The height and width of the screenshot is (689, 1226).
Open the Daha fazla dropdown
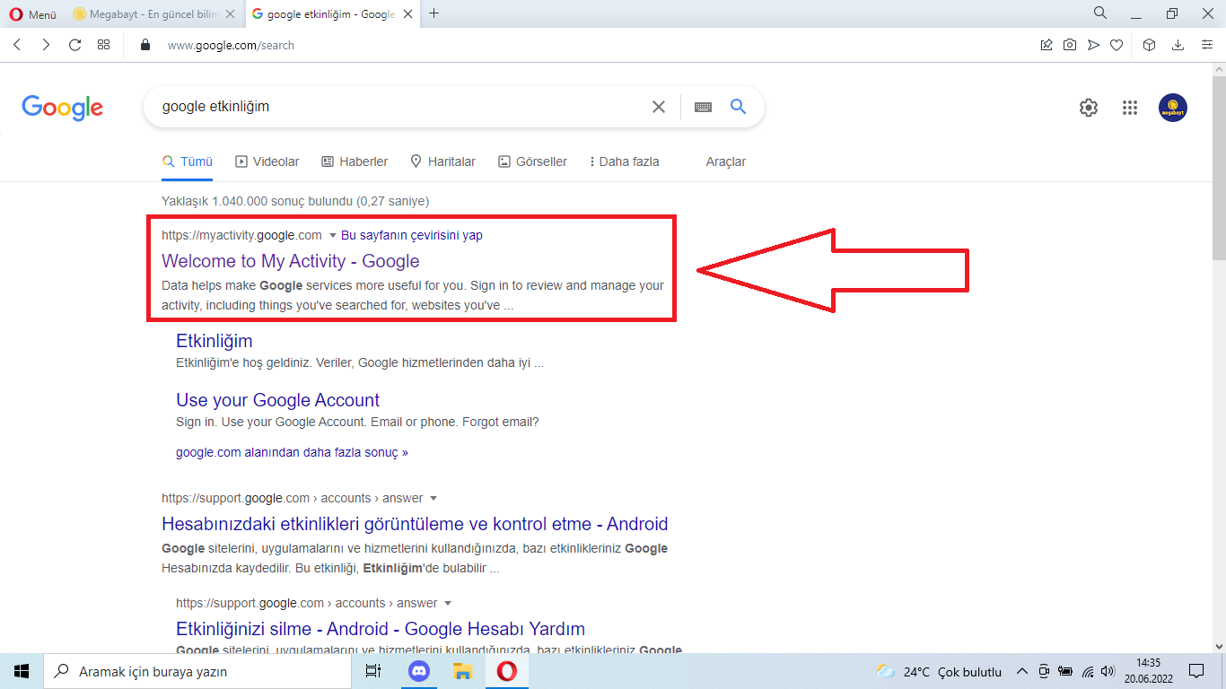pos(624,161)
